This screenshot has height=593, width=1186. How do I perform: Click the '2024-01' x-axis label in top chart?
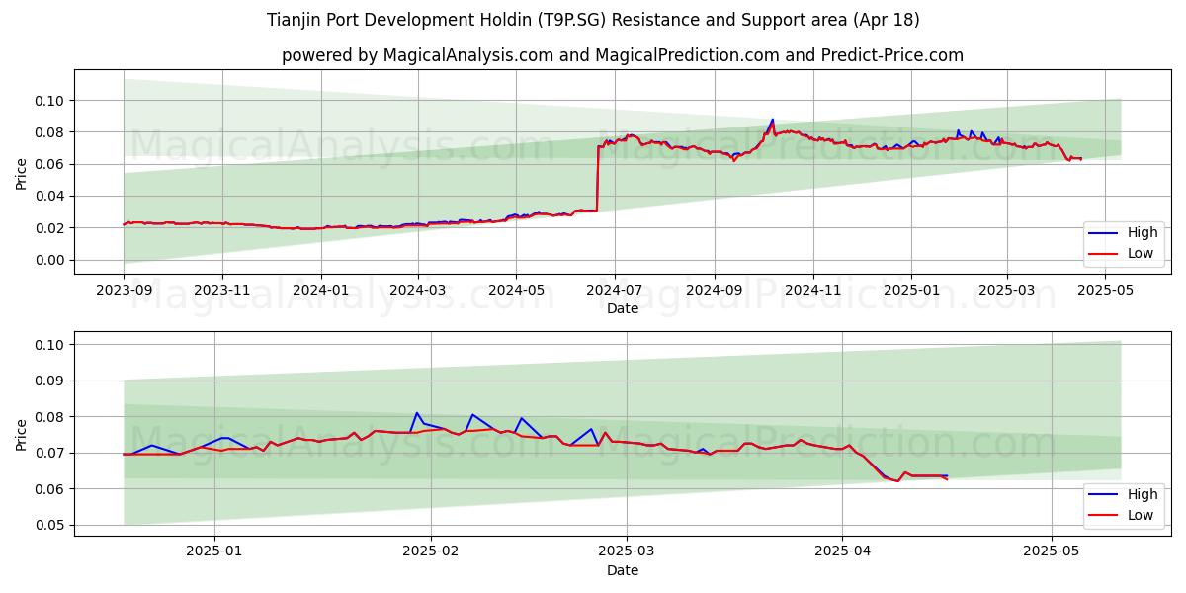[320, 292]
